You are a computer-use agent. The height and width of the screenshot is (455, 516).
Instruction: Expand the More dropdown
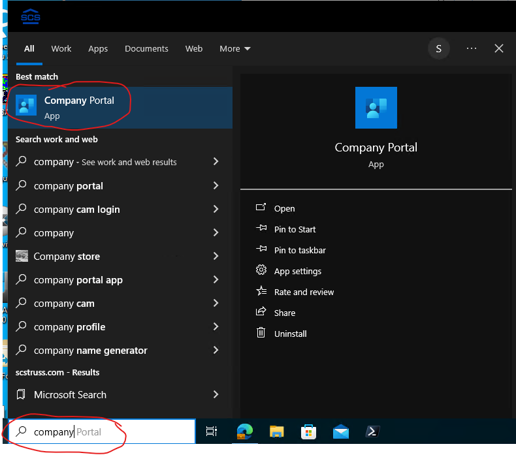click(x=235, y=49)
